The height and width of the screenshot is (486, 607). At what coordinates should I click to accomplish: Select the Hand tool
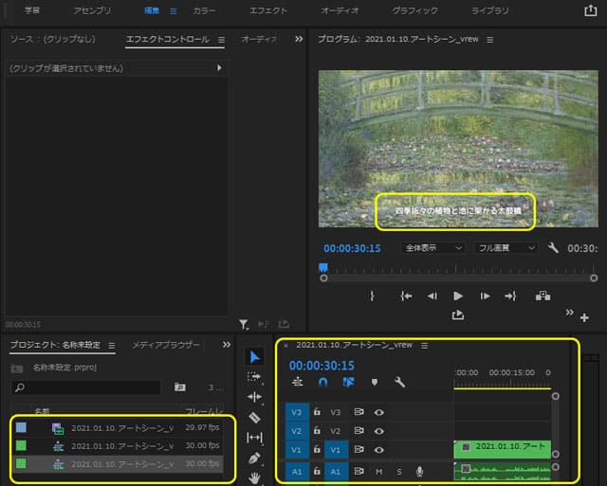coord(254,478)
